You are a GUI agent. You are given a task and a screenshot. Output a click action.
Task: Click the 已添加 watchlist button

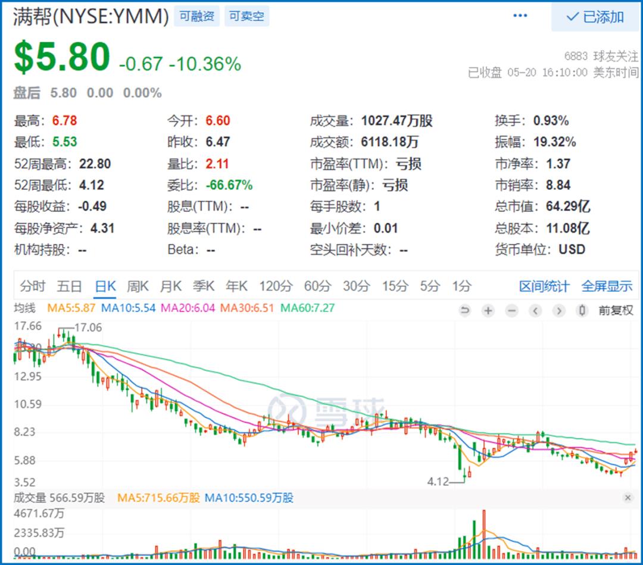595,17
